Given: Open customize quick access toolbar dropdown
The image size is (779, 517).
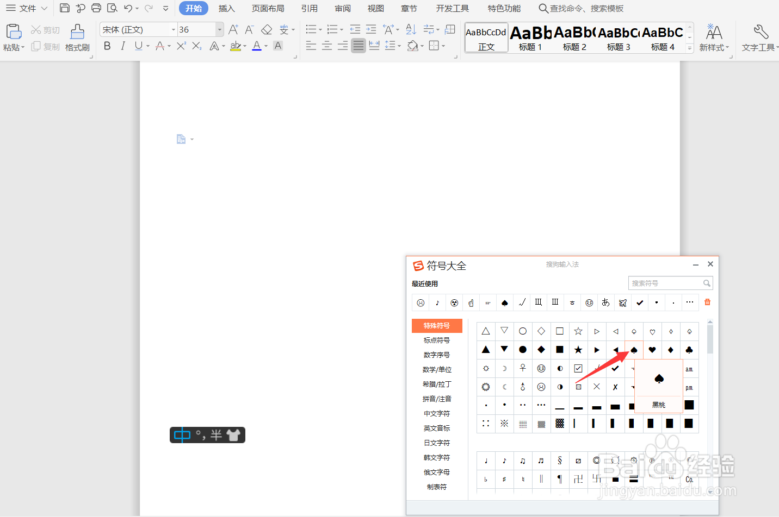Looking at the screenshot, I should [166, 8].
